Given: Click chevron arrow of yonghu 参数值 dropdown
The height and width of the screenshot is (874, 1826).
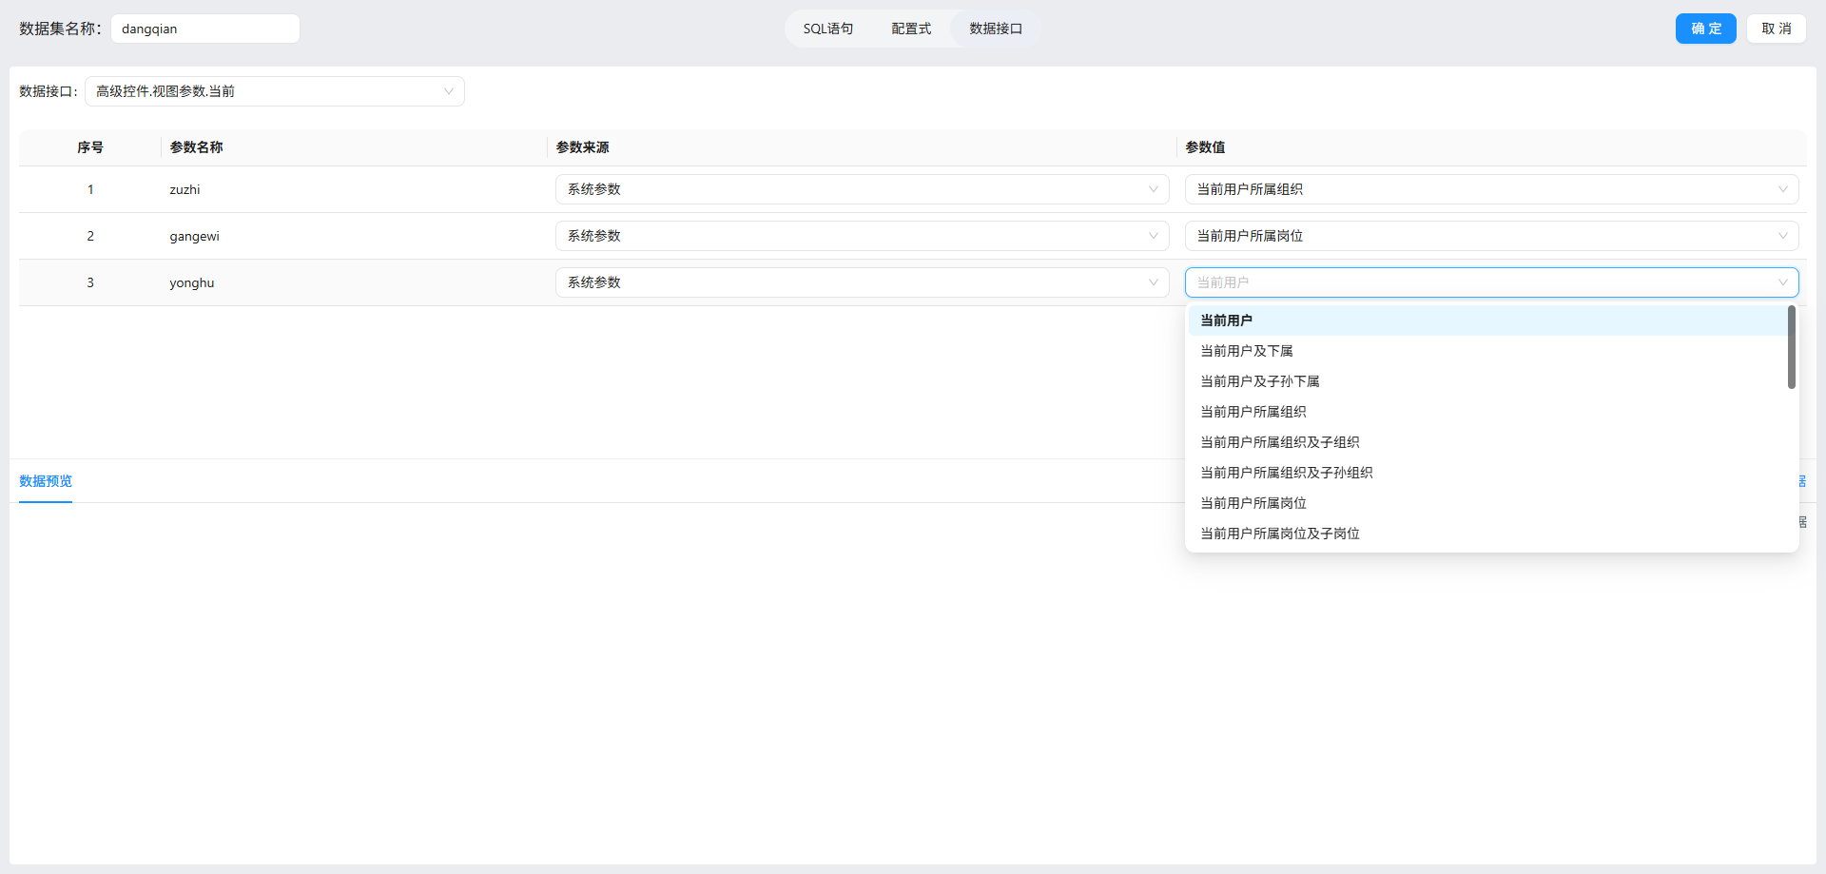Looking at the screenshot, I should pos(1782,282).
